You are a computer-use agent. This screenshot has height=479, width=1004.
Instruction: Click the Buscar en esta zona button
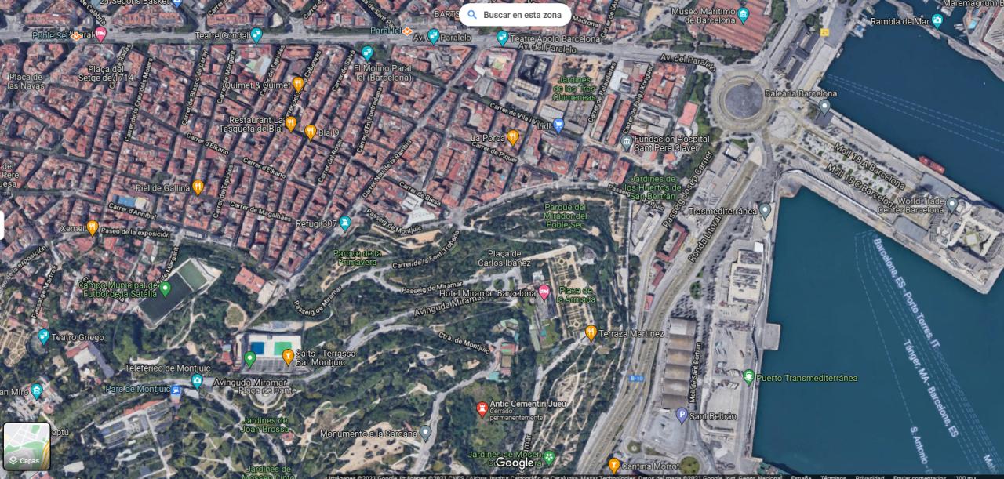tap(515, 15)
